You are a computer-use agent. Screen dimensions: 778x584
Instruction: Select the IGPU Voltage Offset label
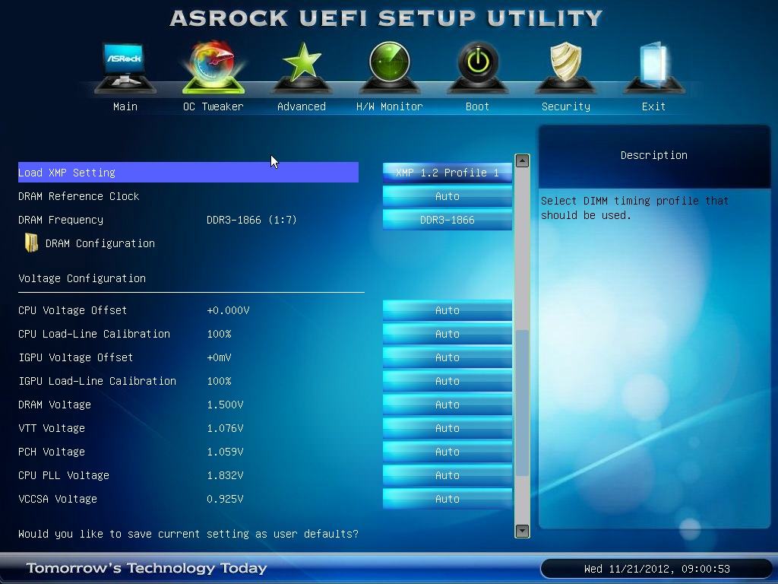[x=75, y=357]
